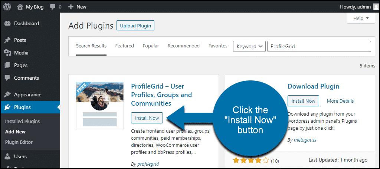
Task: Click the "Last Updated: 1 month ago" text
Action: [x=338, y=160]
